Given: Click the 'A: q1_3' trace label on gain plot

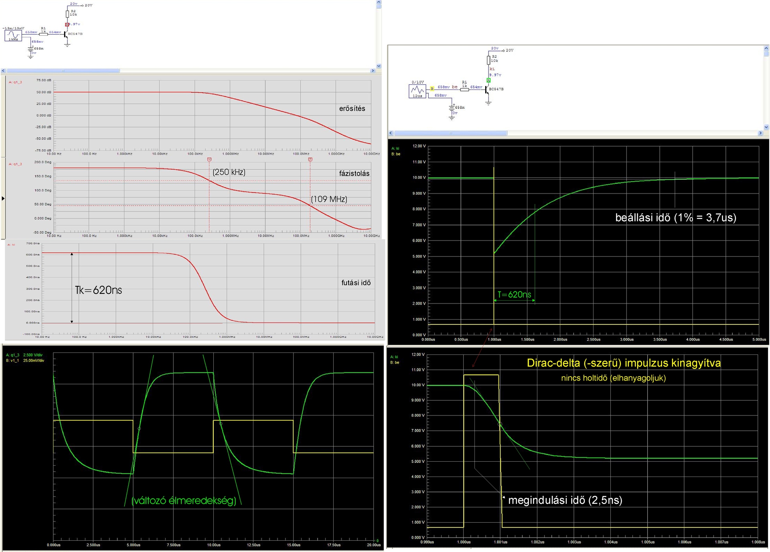Looking at the screenshot, I should [15, 82].
